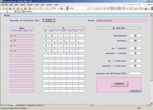Apply cell borders with the Borders icon
This screenshot has width=153, height=110.
[136, 8]
